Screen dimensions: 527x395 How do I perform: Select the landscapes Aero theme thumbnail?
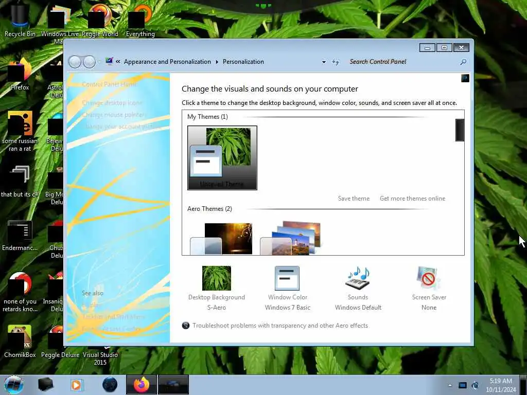pyautogui.click(x=291, y=238)
